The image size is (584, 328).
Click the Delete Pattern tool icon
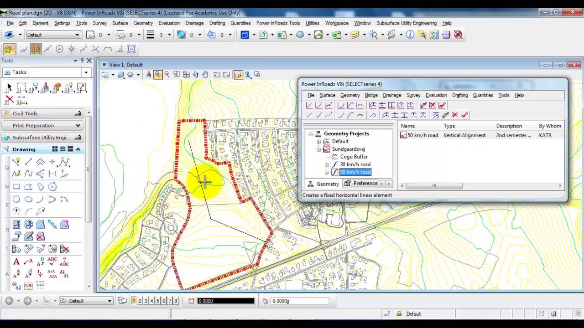coord(40,236)
